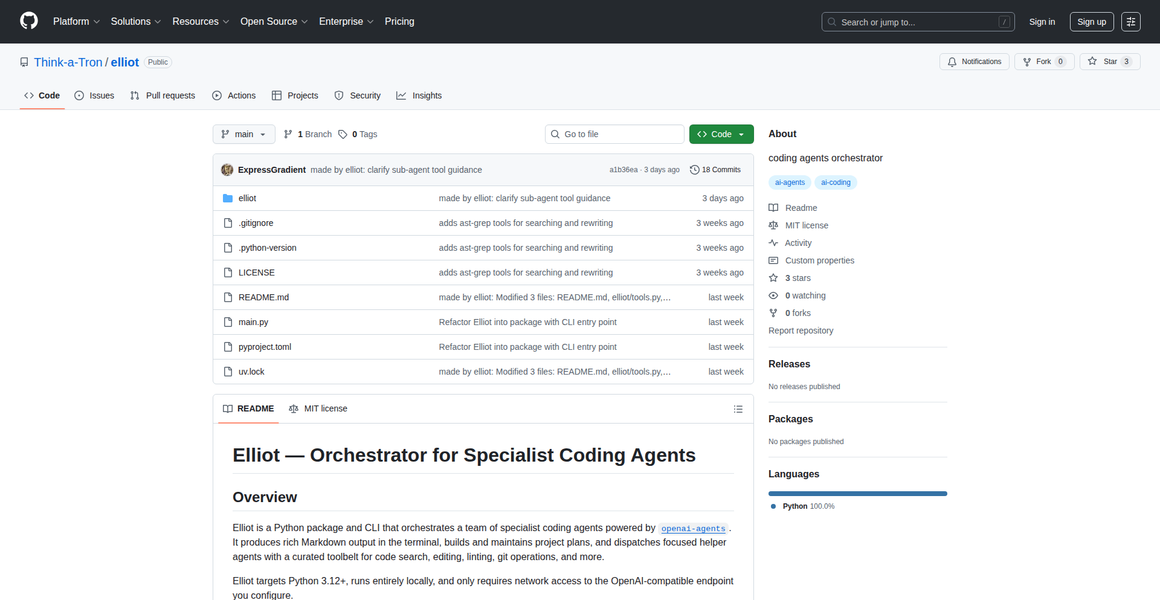Click the Sign up button
This screenshot has height=600, width=1160.
pos(1091,22)
